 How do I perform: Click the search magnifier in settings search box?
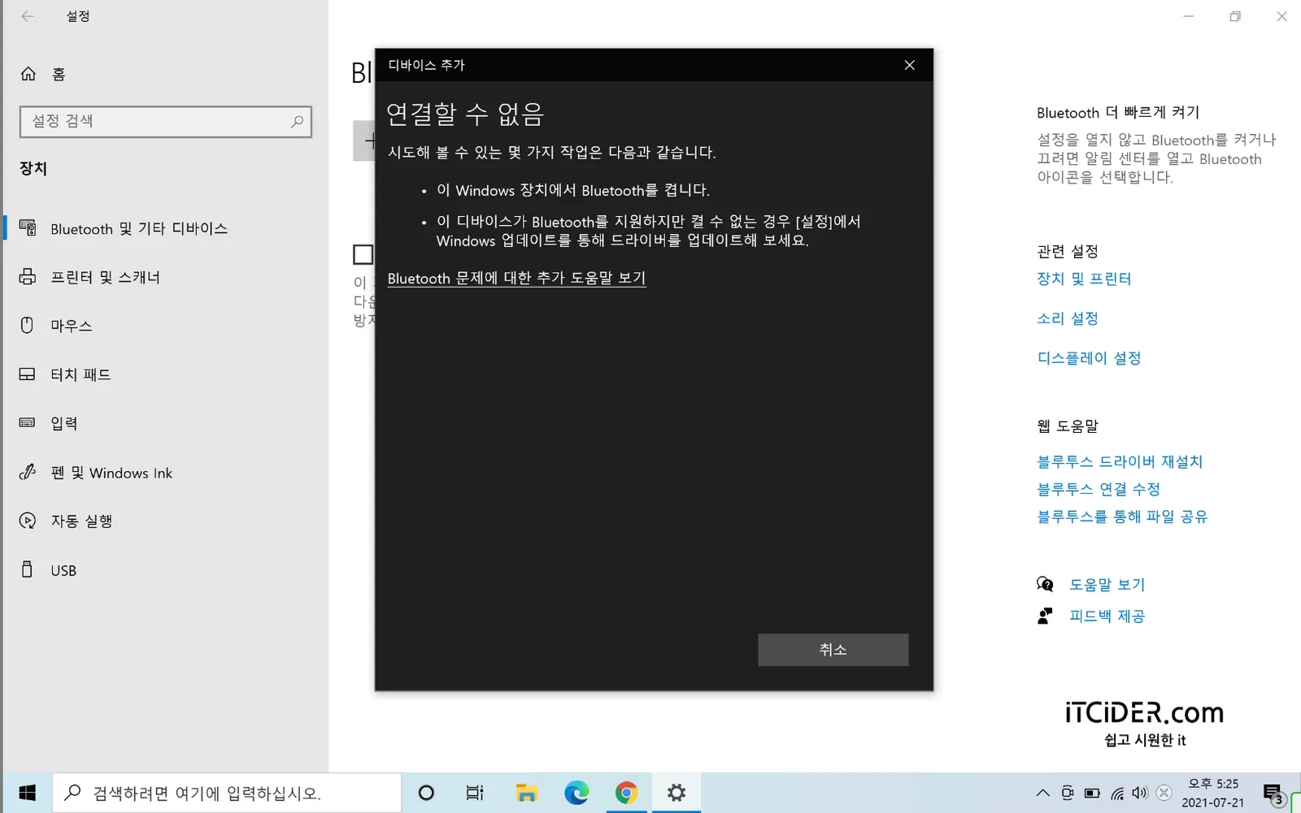pyautogui.click(x=297, y=122)
